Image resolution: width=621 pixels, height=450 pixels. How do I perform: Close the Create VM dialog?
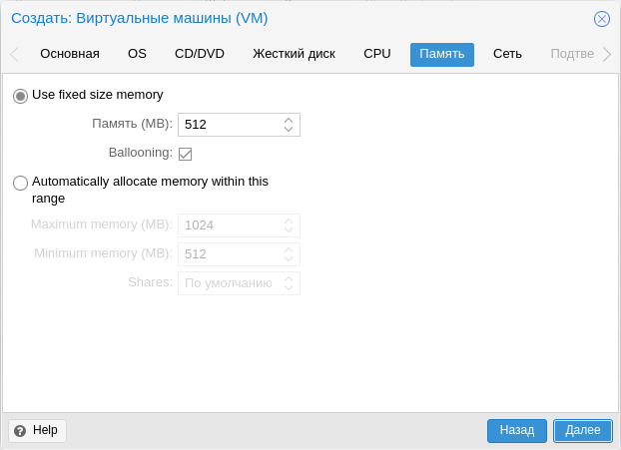coord(602,19)
